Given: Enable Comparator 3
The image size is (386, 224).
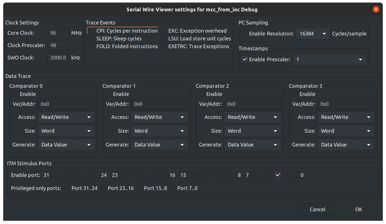Looking at the screenshot, I should point(295,94).
